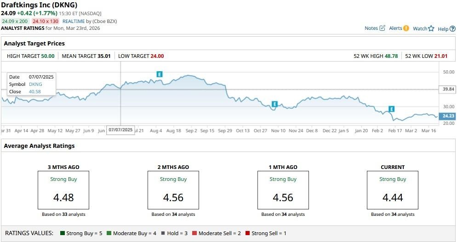Click the Strong Sell = 1 red swatch
Viewport: 457px width, 242px height.
pyautogui.click(x=247, y=233)
